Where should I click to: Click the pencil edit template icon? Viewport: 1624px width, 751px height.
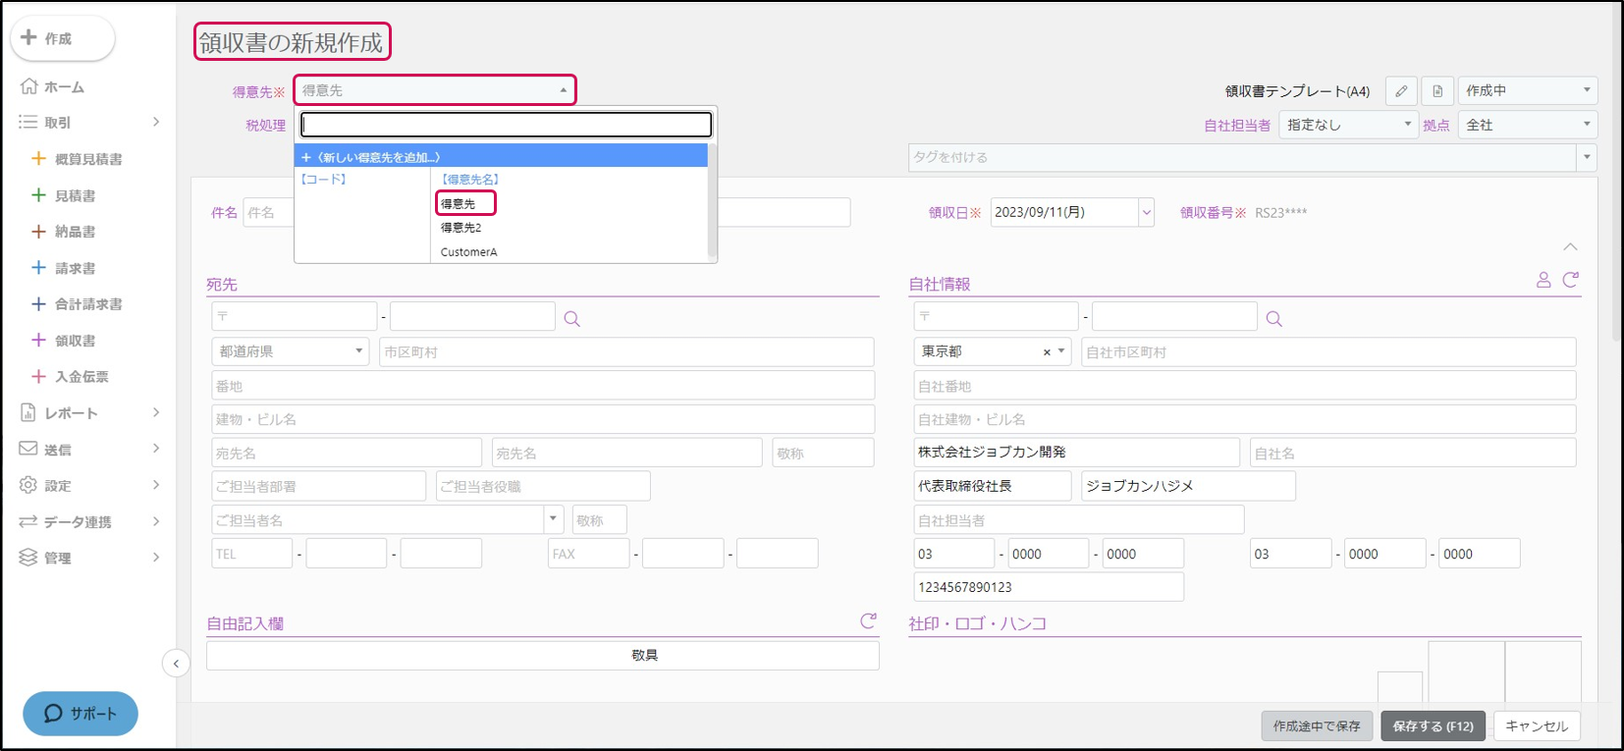click(x=1401, y=91)
